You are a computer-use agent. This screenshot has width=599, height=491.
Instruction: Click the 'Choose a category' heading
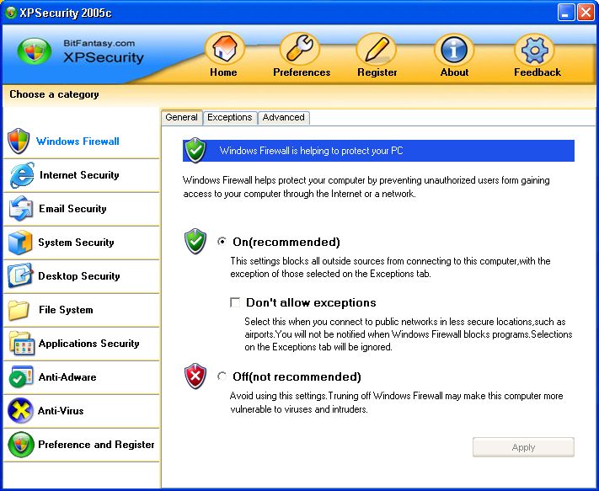pos(54,94)
